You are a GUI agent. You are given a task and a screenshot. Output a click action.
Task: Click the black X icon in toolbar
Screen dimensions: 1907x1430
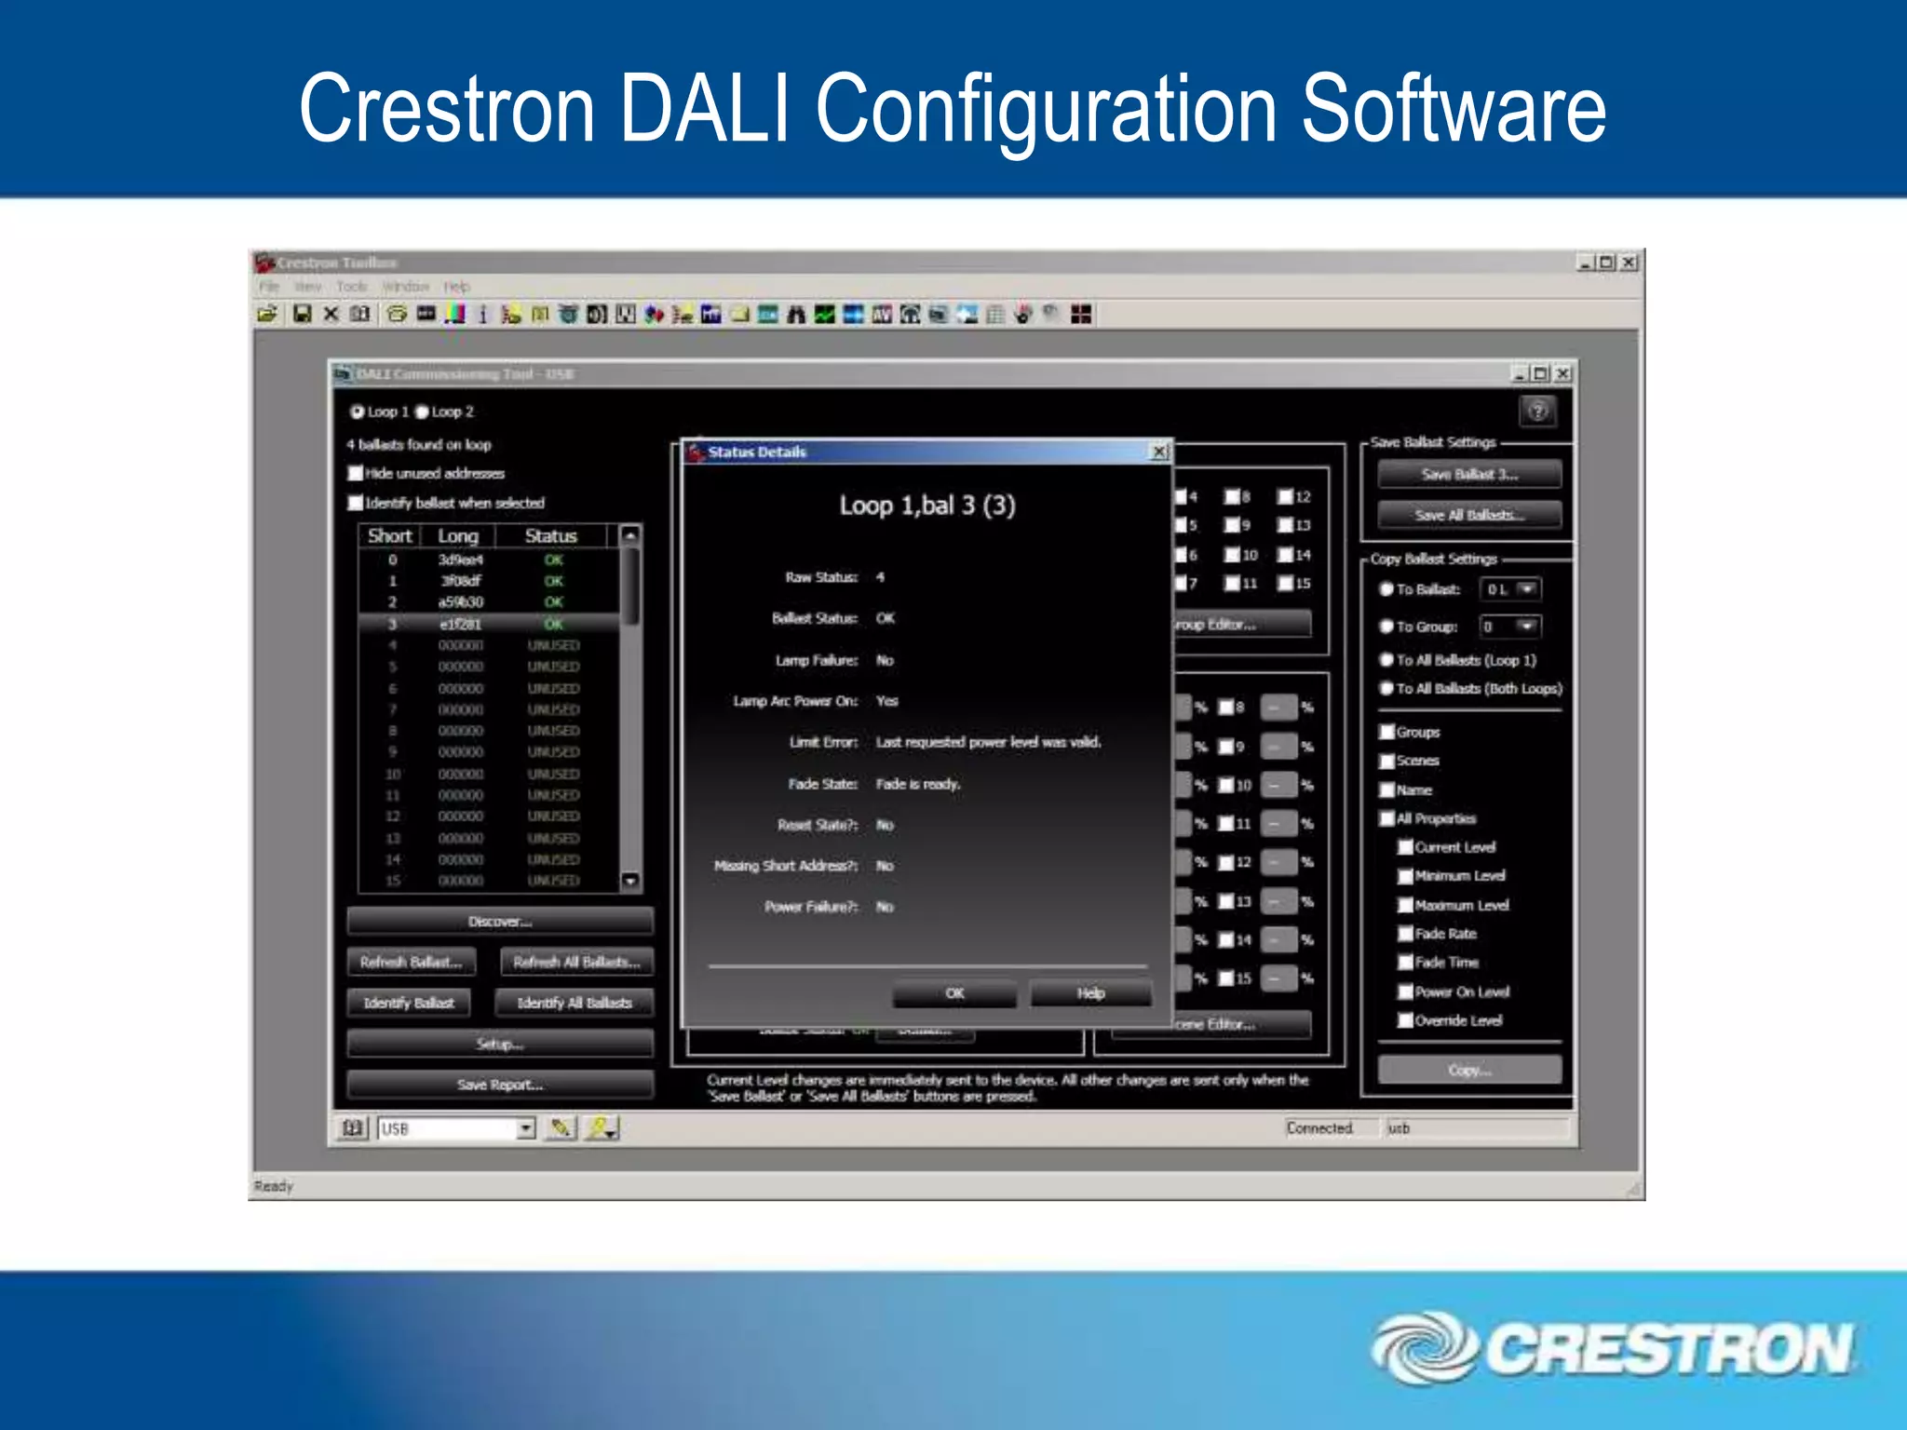331,314
